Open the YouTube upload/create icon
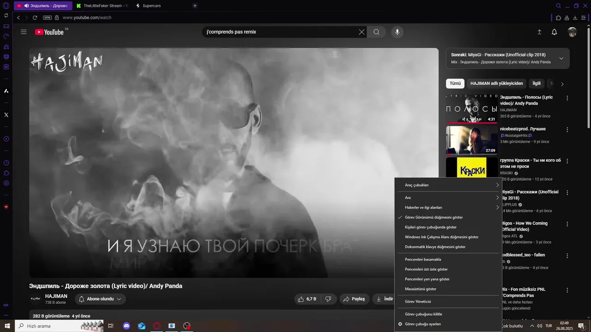 pyautogui.click(x=539, y=32)
